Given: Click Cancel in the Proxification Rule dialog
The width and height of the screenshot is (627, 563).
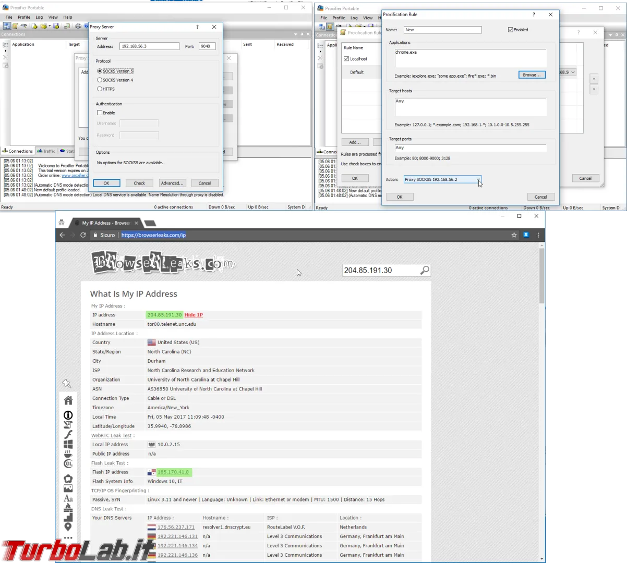Looking at the screenshot, I should [541, 197].
